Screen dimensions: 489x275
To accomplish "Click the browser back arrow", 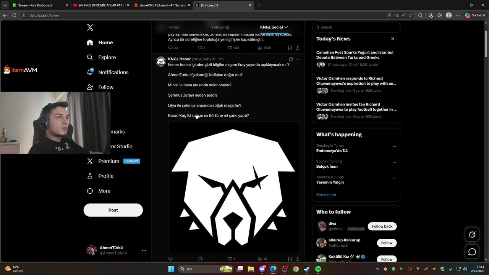I will click(x=5, y=15).
